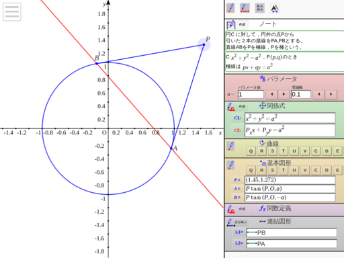
Task: Increase the step size with right arrow
Action: click(331, 94)
